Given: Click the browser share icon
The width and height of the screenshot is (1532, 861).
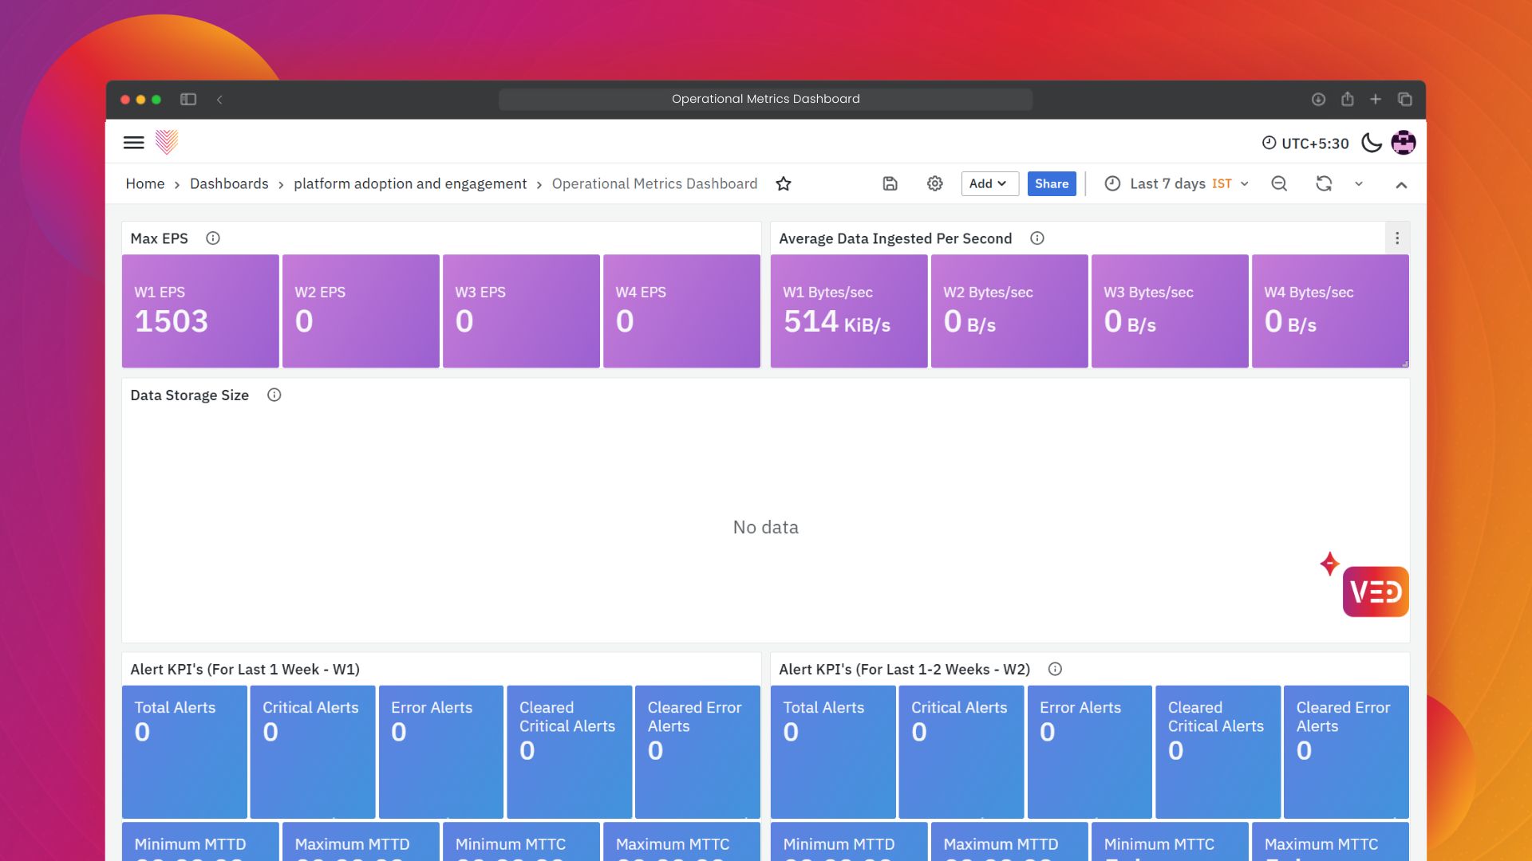Looking at the screenshot, I should (x=1348, y=99).
